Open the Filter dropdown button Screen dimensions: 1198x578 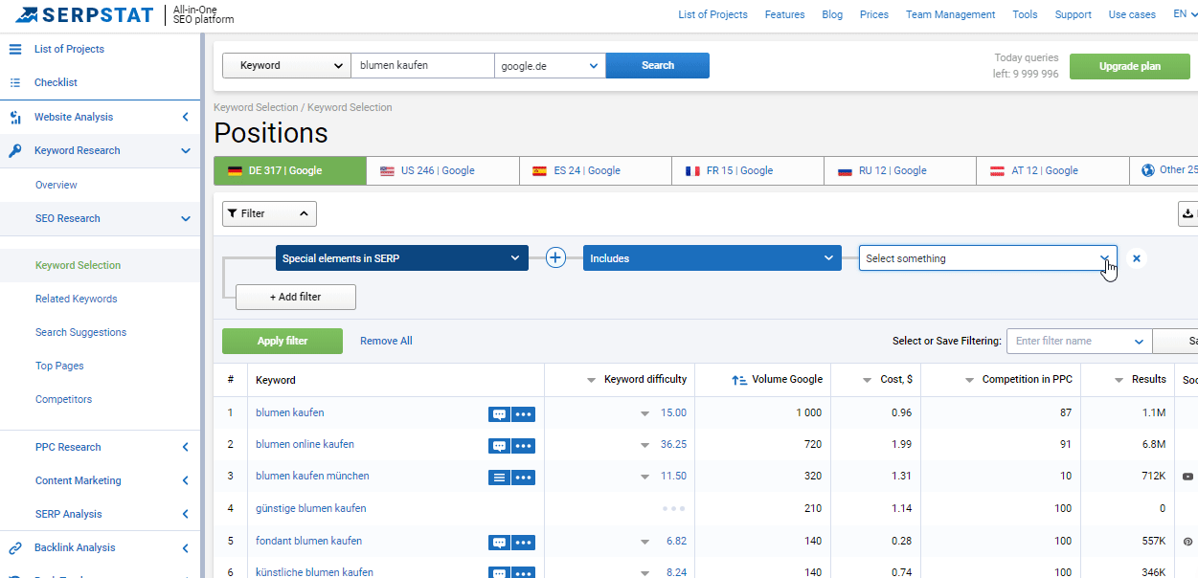[x=269, y=213]
